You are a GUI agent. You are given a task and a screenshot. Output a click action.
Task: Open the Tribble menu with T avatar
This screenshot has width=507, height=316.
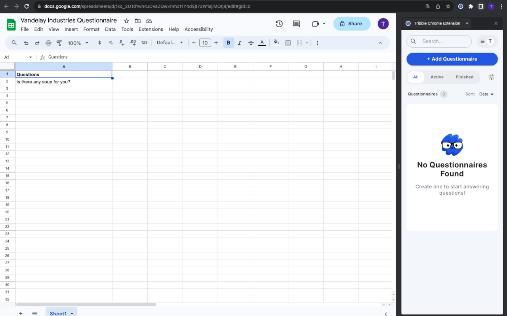tap(487, 41)
